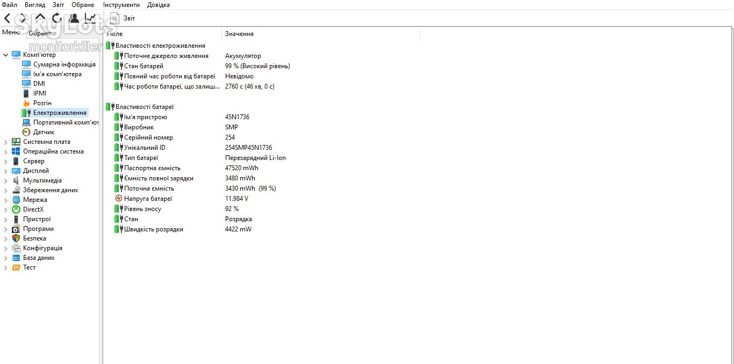
Task: Refresh the page with the toolbar refresh icon
Action: [x=57, y=18]
